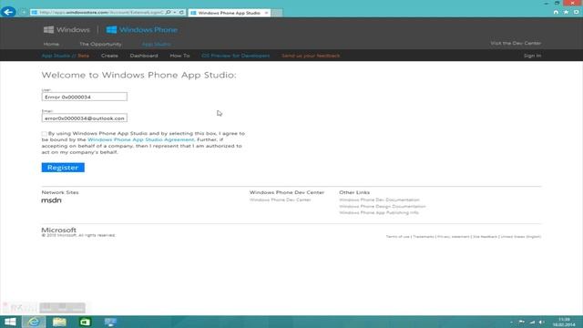The image size is (583, 328).
Task: Open the Dashboard menu item
Action: [144, 56]
